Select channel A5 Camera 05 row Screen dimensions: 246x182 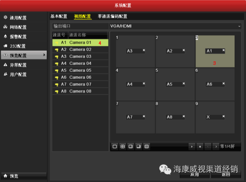click(x=80, y=70)
